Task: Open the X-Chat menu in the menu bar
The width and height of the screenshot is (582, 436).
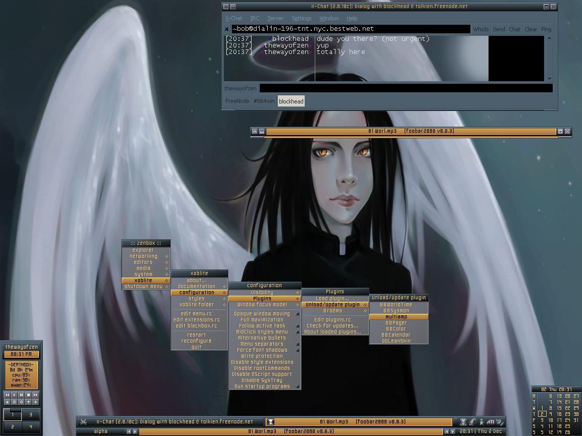Action: (234, 18)
